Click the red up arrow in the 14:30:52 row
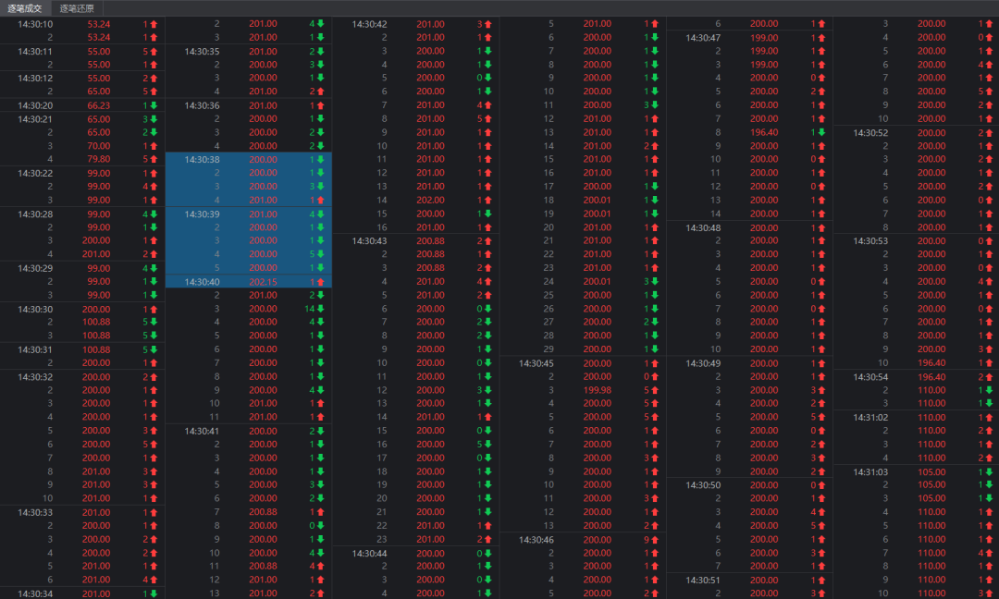 click(x=989, y=133)
